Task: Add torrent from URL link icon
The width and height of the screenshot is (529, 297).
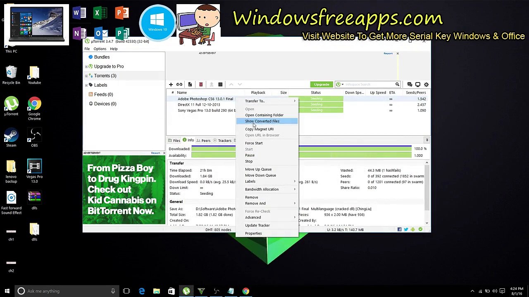Action: [x=179, y=85]
